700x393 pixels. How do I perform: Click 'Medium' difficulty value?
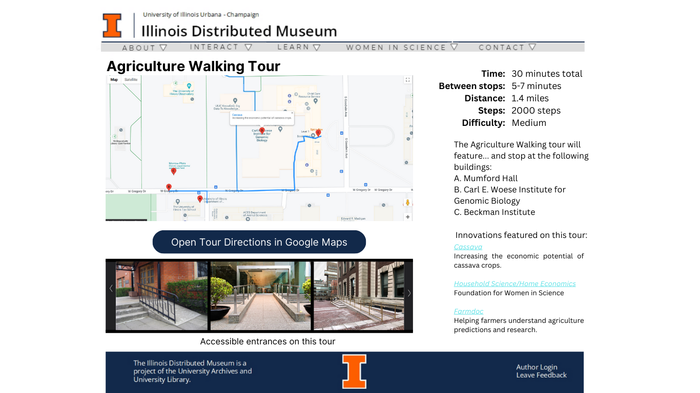pos(529,123)
